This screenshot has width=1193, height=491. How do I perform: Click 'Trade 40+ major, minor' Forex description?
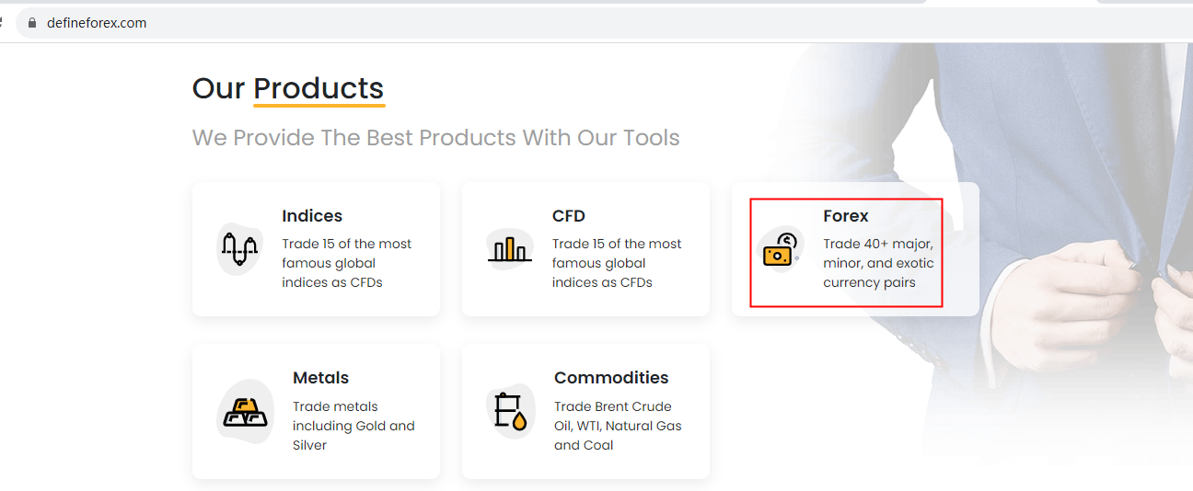click(x=878, y=263)
